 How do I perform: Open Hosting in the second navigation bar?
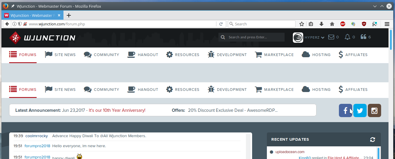(x=316, y=89)
